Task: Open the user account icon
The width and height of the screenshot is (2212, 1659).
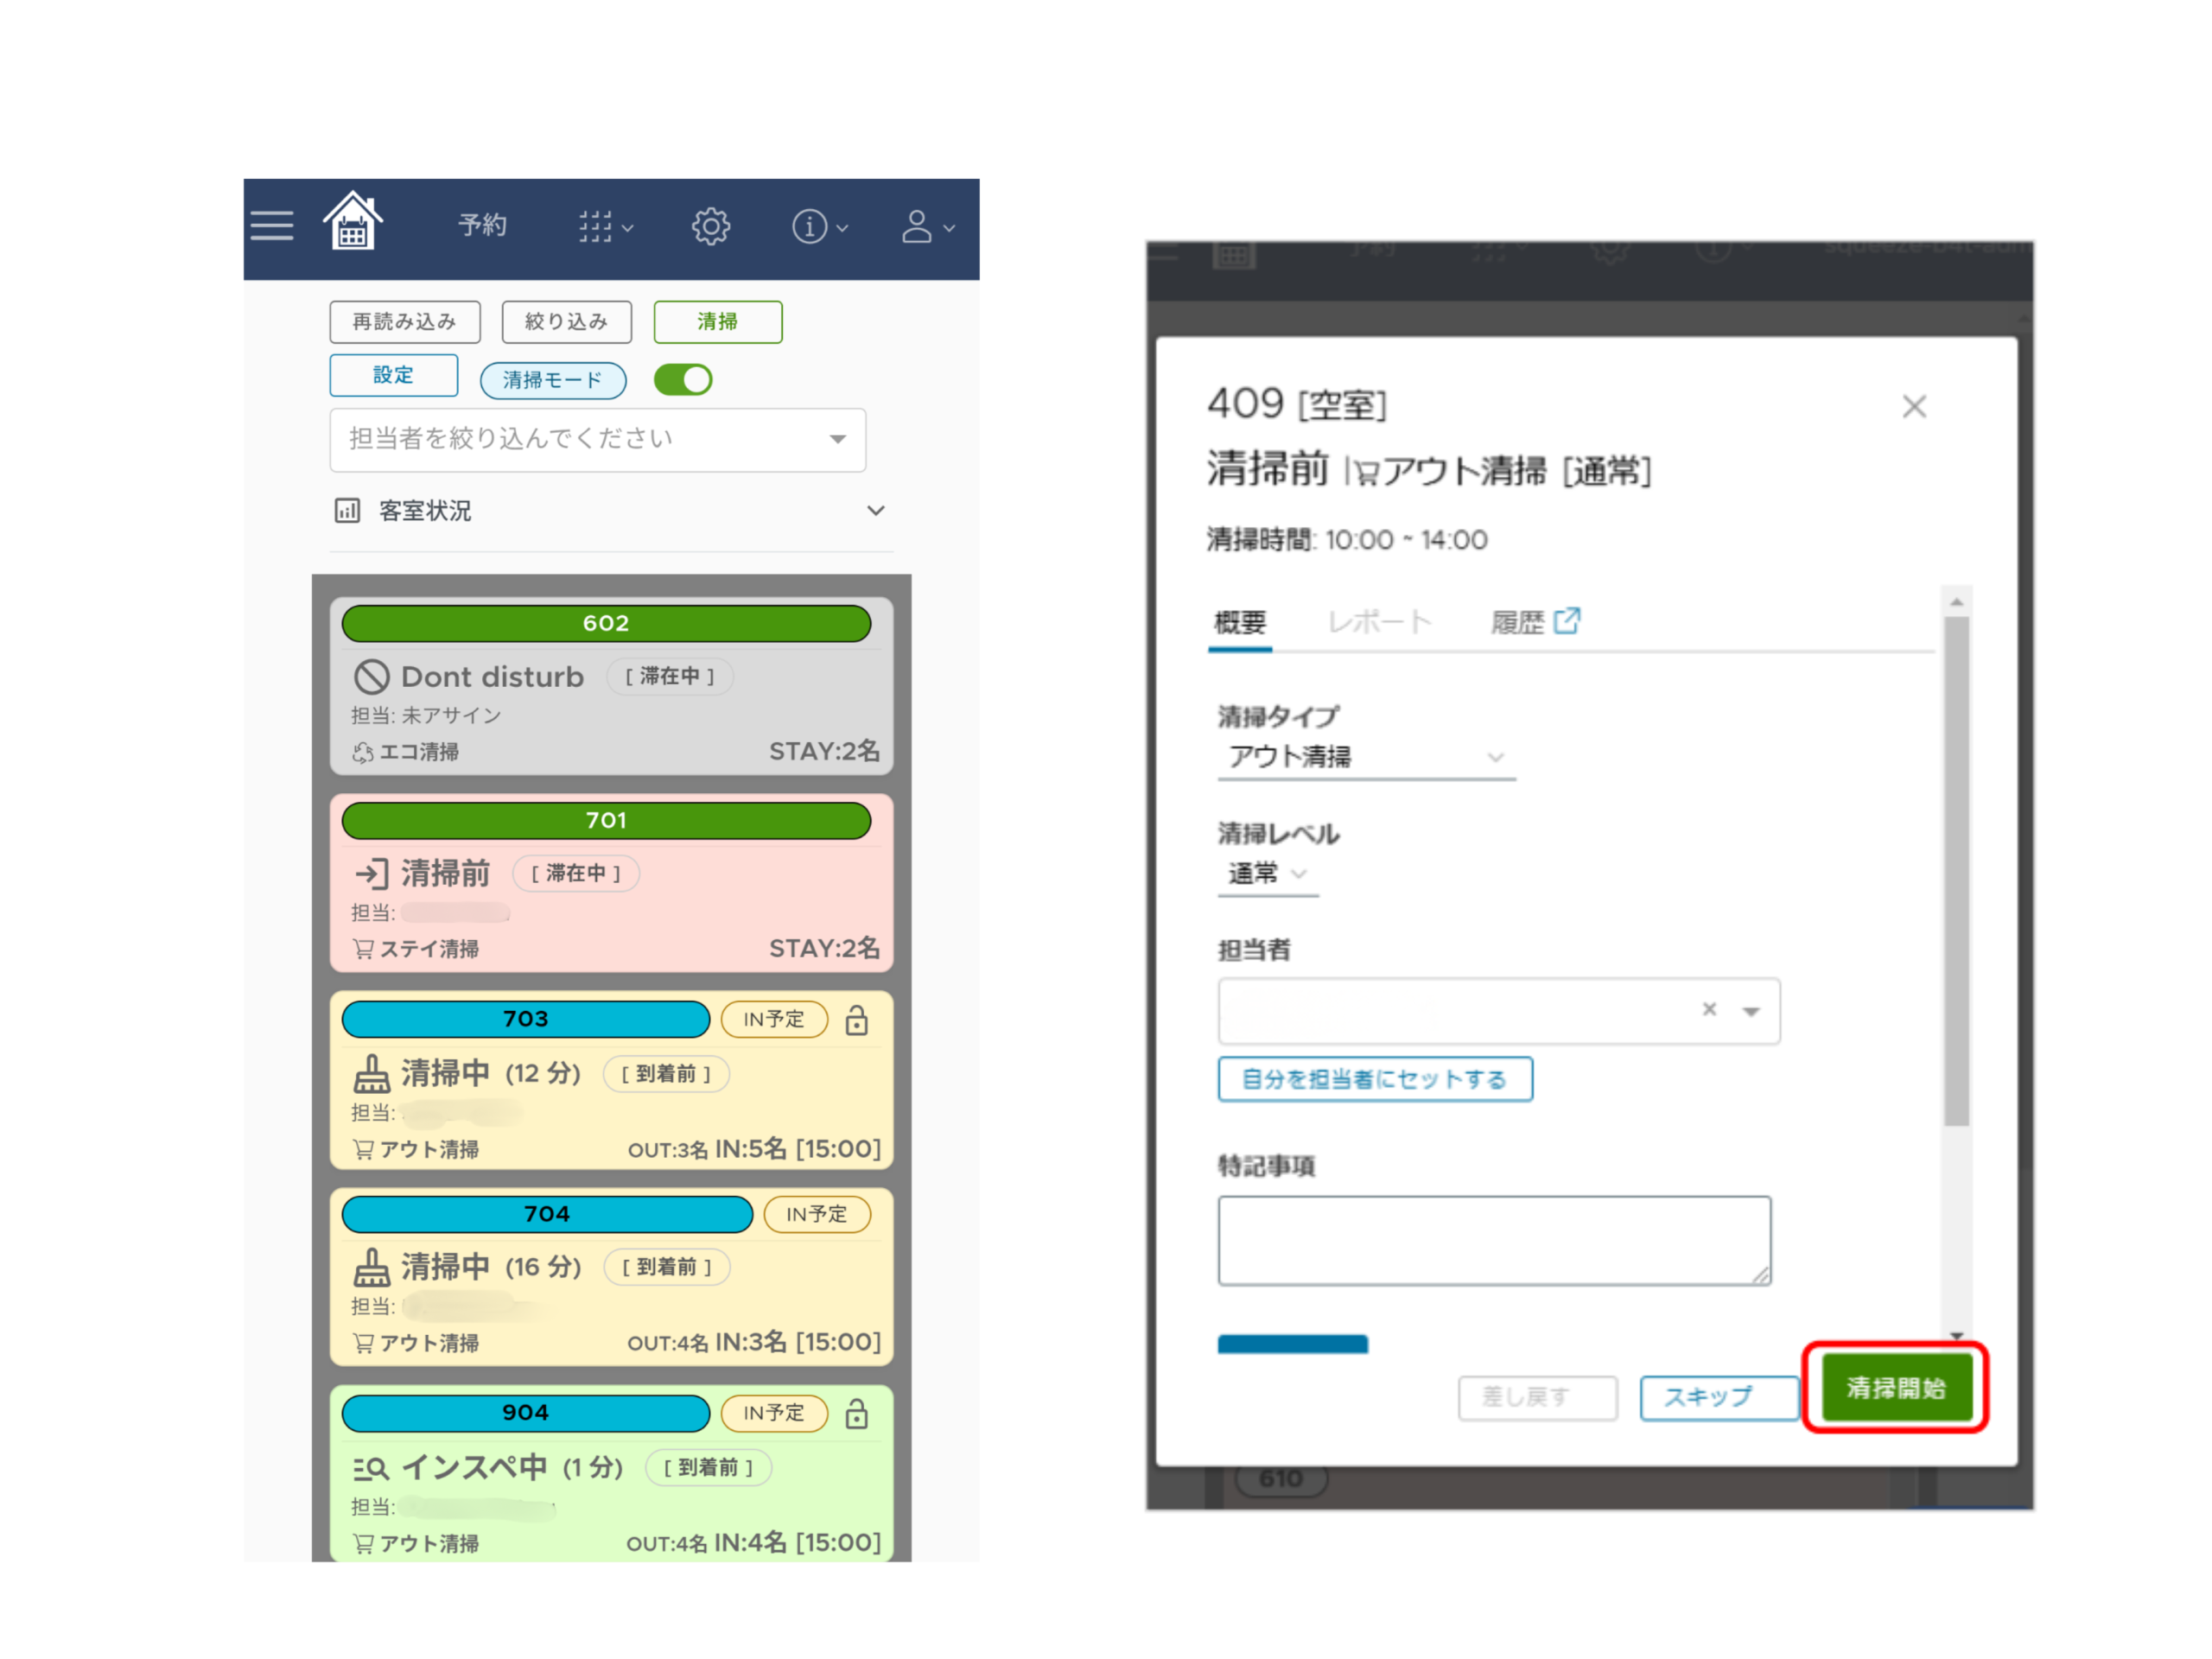Action: coord(917,227)
